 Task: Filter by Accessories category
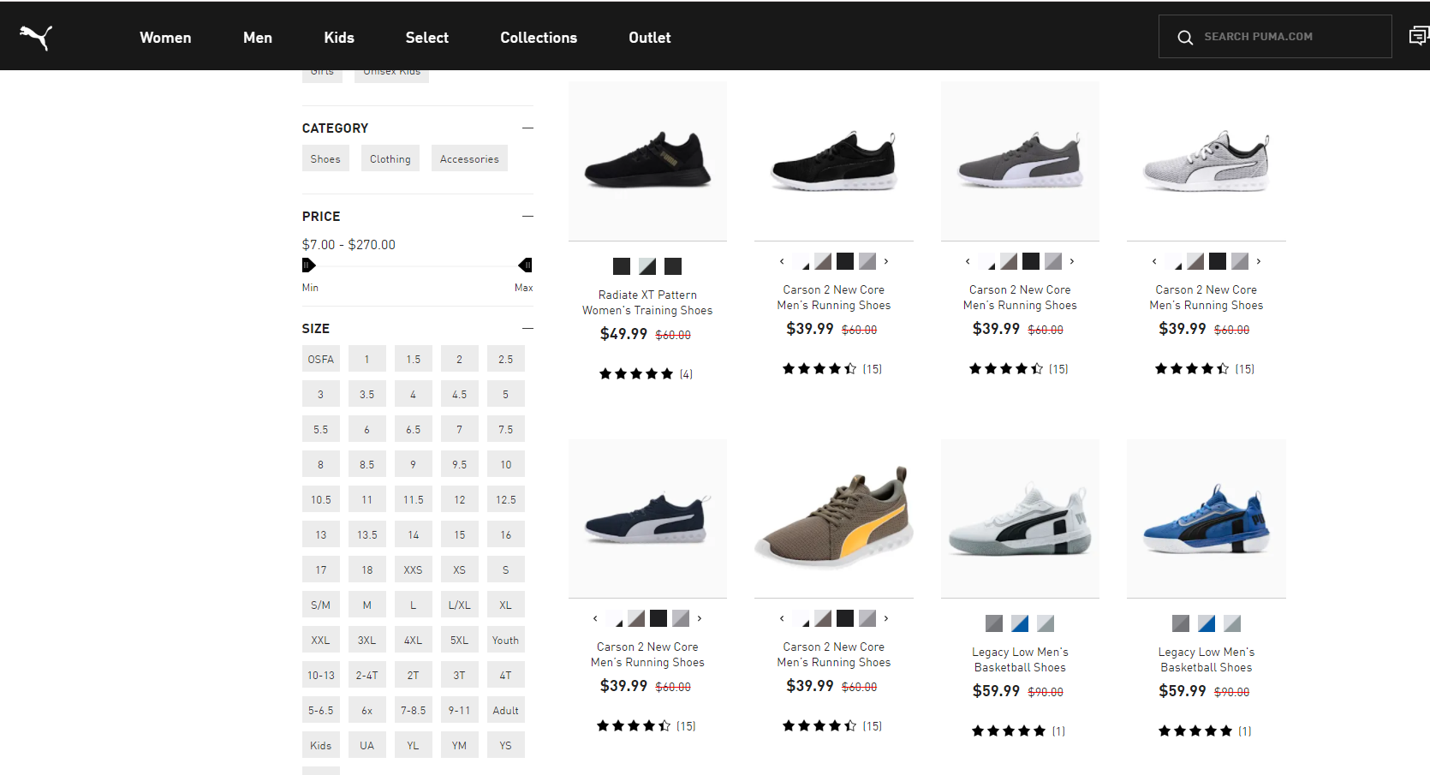click(x=469, y=158)
